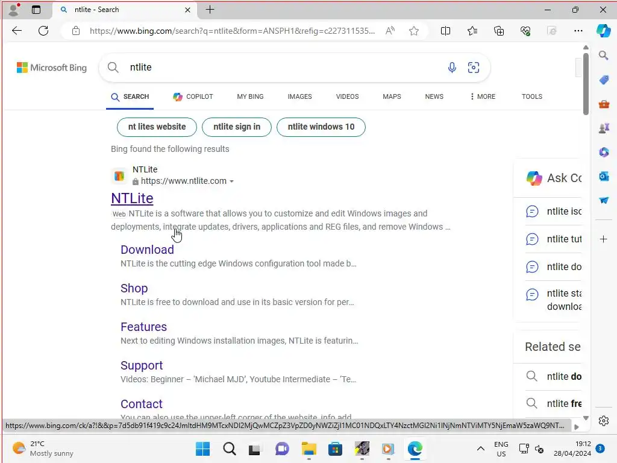This screenshot has height=463, width=617.
Task: Open the Contact sublink
Action: (x=141, y=404)
